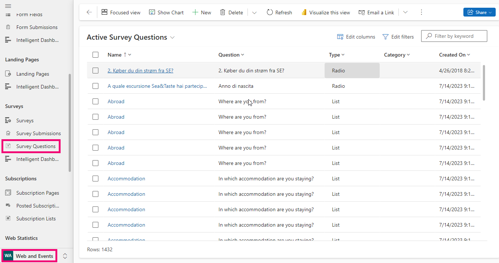
Task: Toggle the hamburger navigation menu
Action: tap(8, 6)
